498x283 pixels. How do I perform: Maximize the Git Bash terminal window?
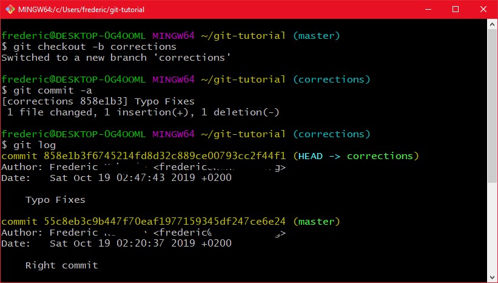coord(456,9)
